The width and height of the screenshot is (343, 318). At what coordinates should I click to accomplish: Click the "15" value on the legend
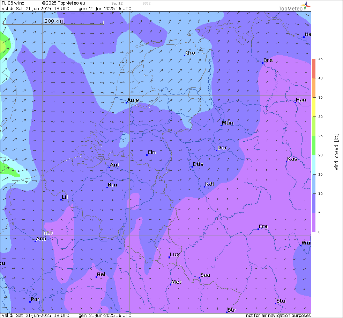click(x=320, y=174)
